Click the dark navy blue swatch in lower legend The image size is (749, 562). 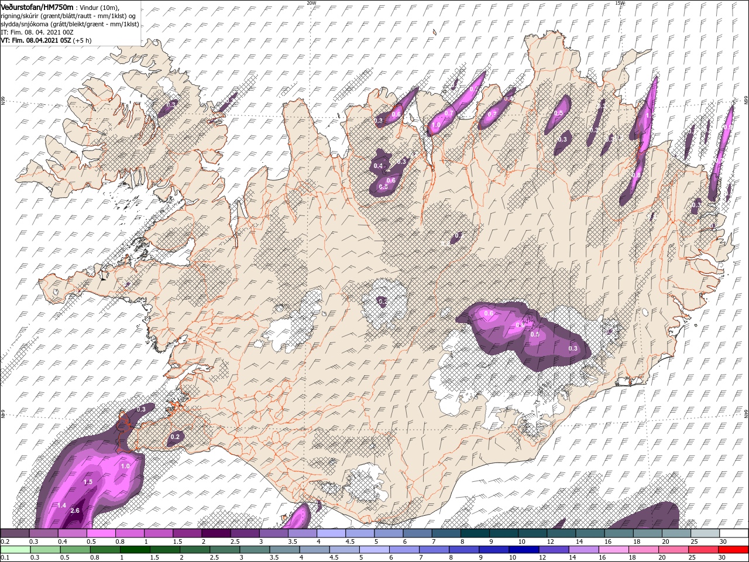(x=523, y=550)
